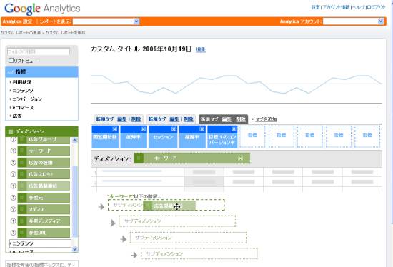This screenshot has height=267, width=393.
Task: Open help icon beside 広告掲載順位
Action: click(14, 186)
